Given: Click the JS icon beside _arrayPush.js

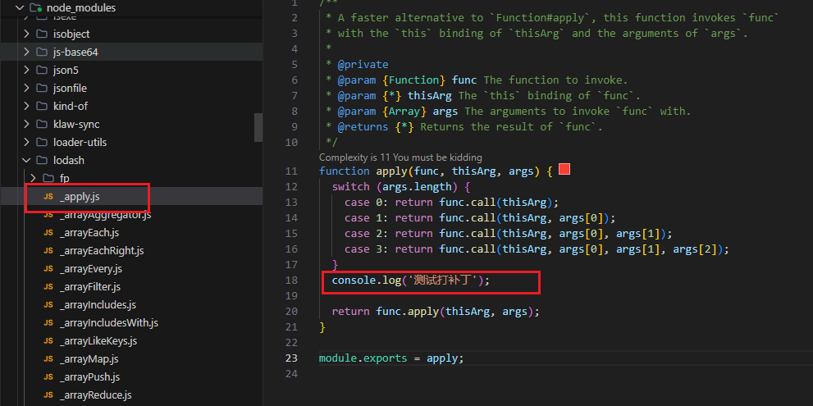Looking at the screenshot, I should pyautogui.click(x=48, y=377).
